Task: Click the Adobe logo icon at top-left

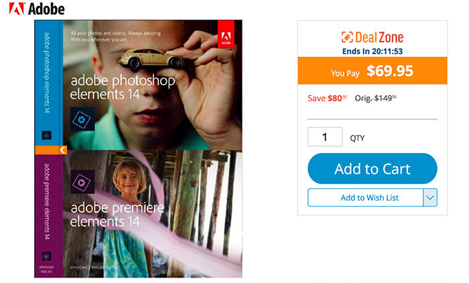Action: pos(17,9)
